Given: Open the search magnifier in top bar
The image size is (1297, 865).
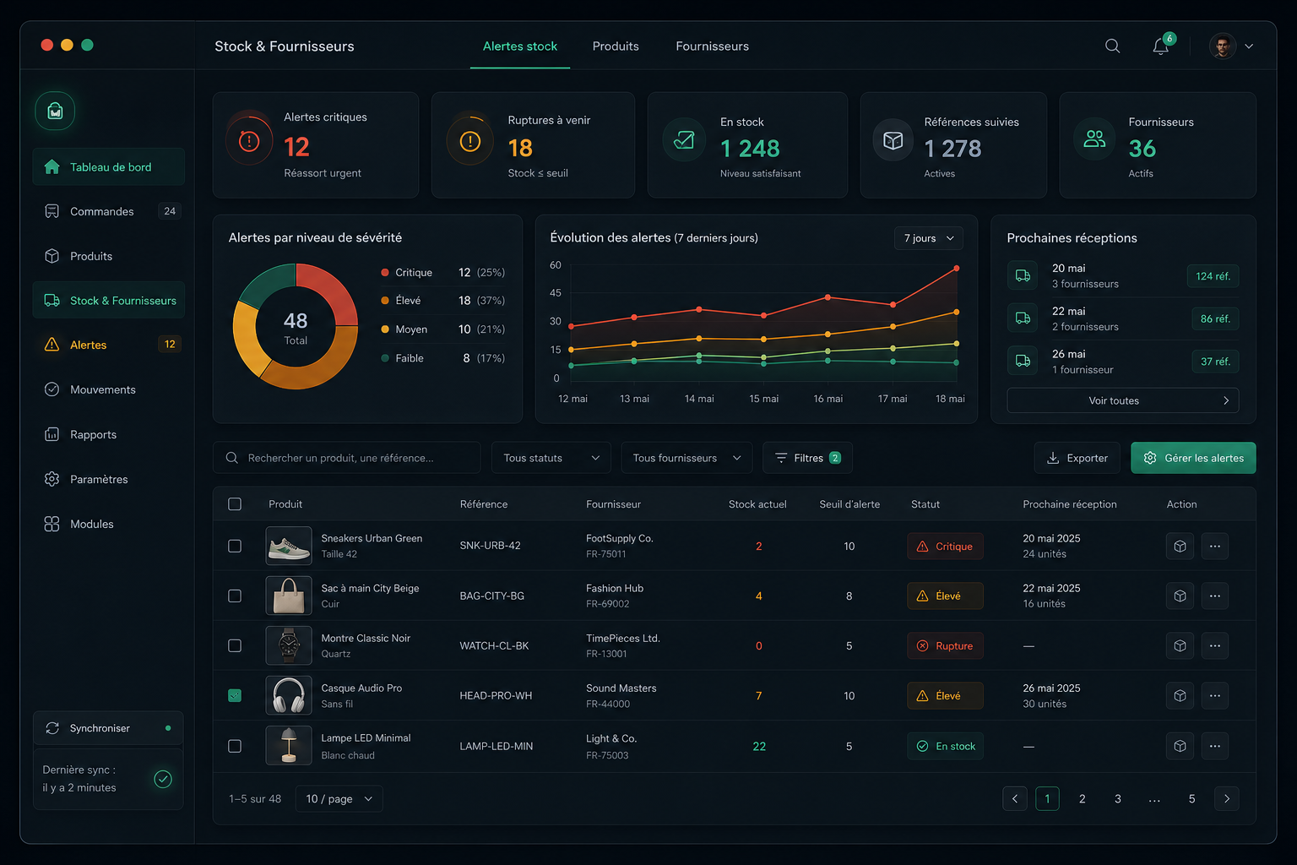Looking at the screenshot, I should coord(1113,46).
